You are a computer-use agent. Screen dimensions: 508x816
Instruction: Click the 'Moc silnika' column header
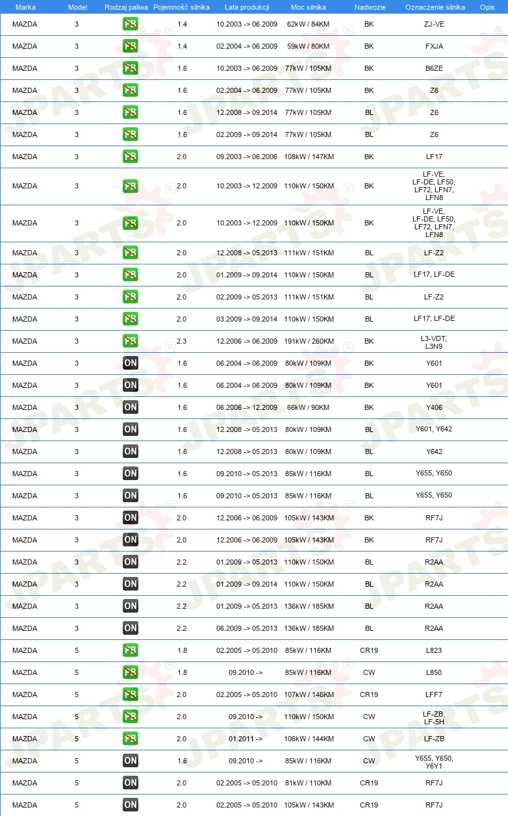point(309,7)
